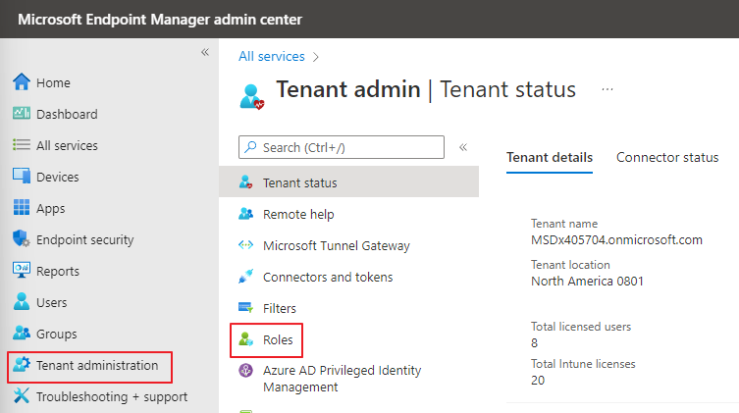Select the Tenant status highlighted row

pyautogui.click(x=348, y=181)
